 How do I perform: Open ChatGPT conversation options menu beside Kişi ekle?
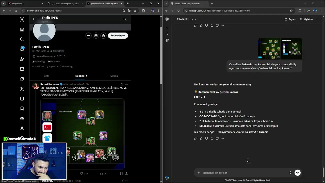pos(318,19)
